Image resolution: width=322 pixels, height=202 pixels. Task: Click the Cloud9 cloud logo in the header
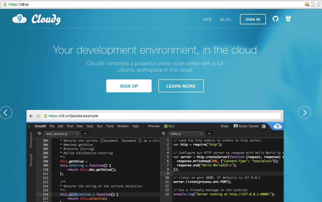pos(19,19)
